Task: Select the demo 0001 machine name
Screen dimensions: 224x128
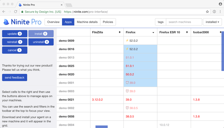Action: (x=67, y=83)
